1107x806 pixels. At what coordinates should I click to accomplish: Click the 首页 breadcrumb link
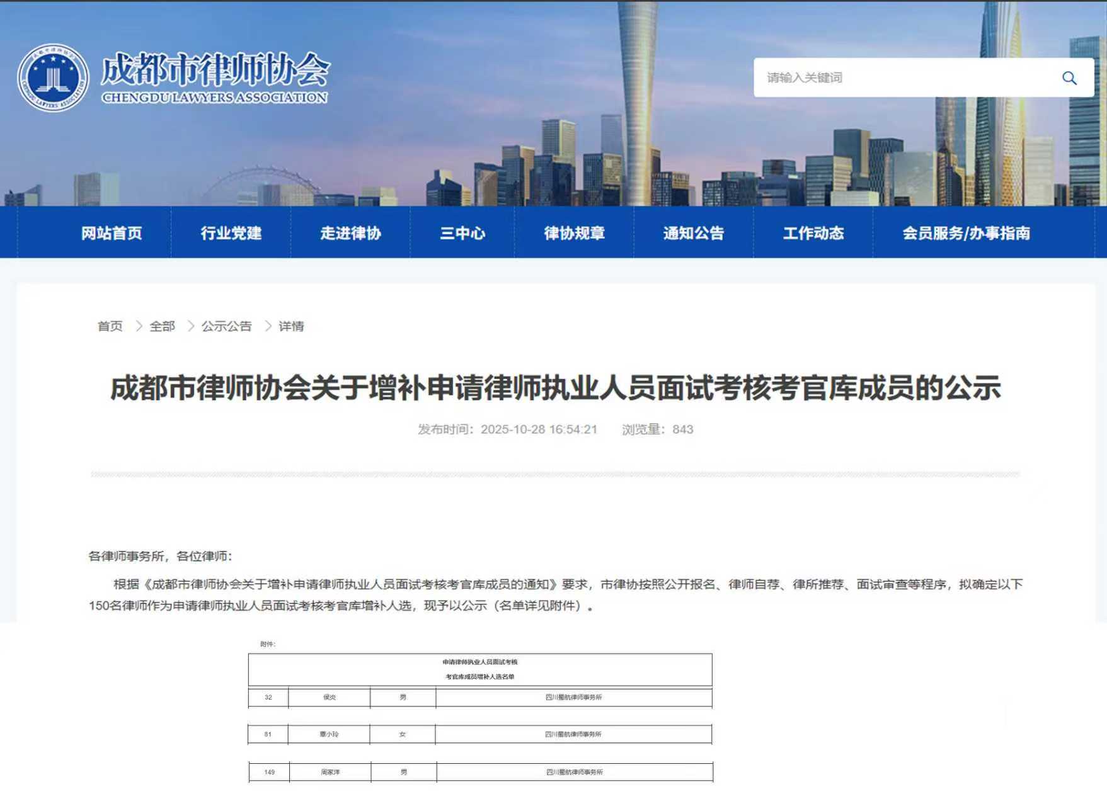pyautogui.click(x=110, y=326)
